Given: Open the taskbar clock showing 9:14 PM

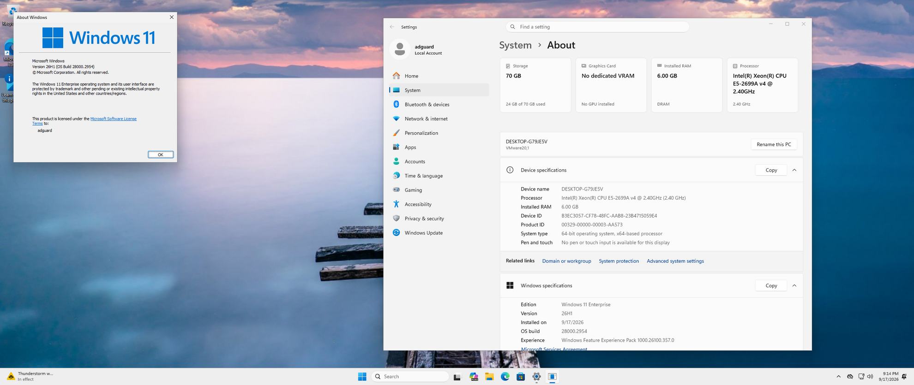Looking at the screenshot, I should point(889,377).
